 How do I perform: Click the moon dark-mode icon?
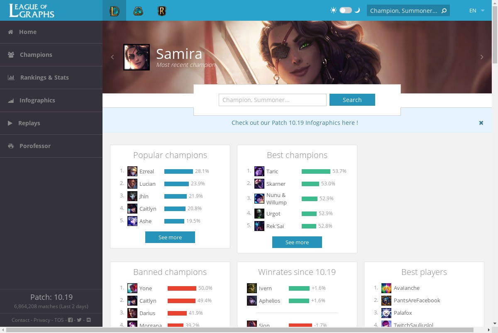pos(357,10)
